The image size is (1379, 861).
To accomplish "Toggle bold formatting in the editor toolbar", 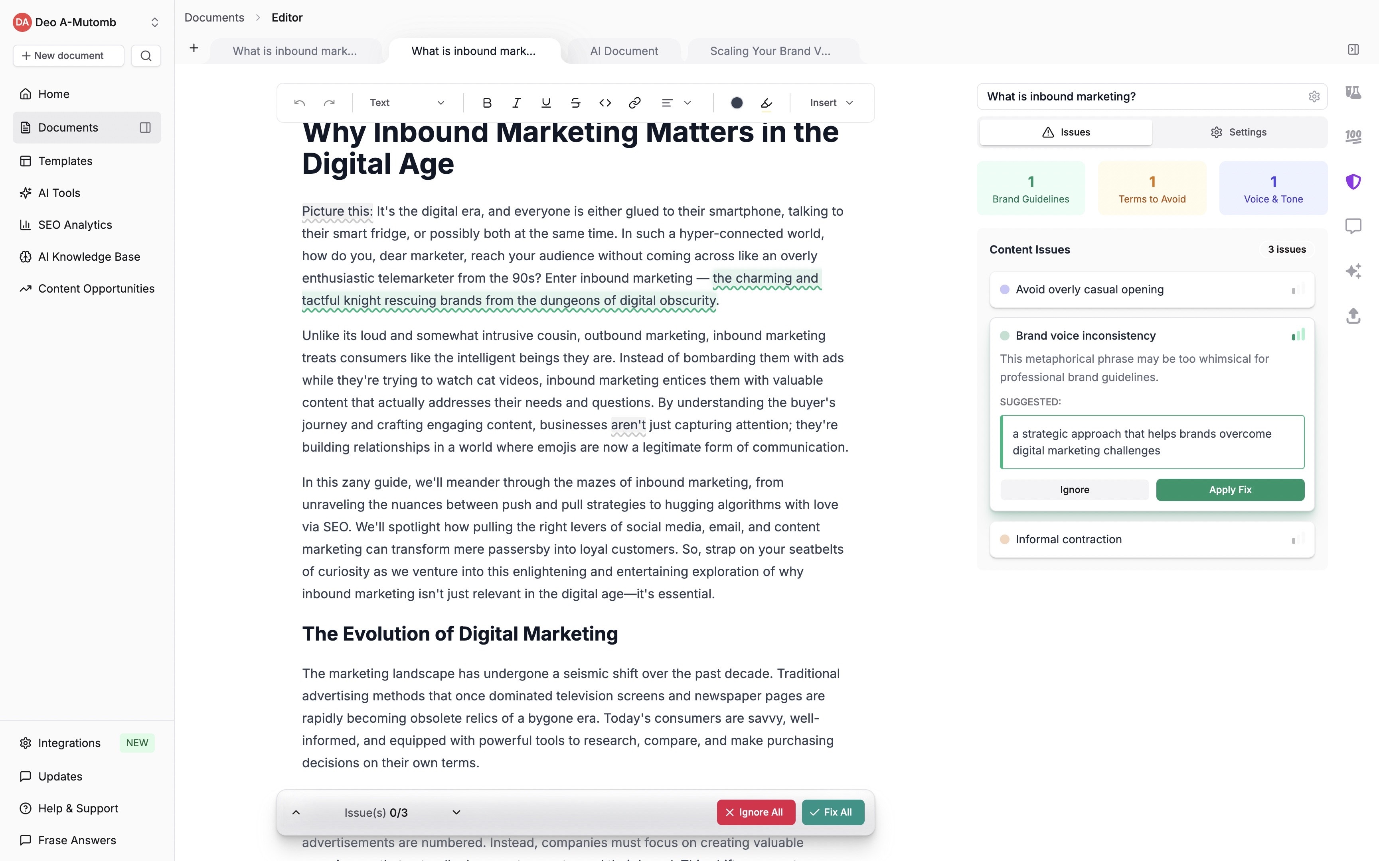I will pyautogui.click(x=487, y=102).
